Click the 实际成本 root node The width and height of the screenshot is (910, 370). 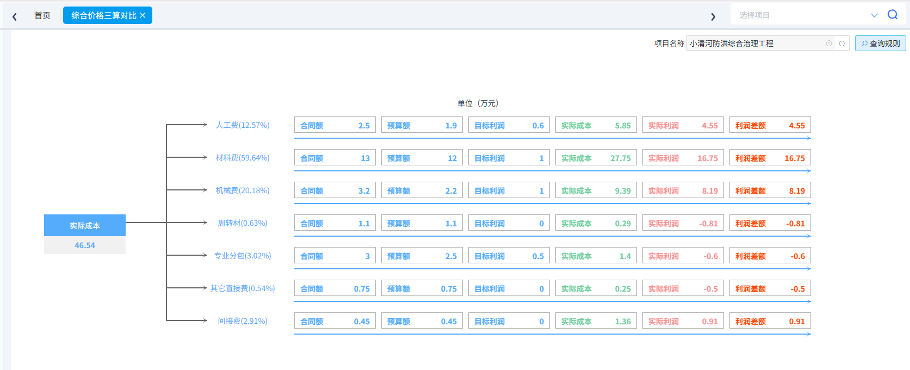click(85, 225)
